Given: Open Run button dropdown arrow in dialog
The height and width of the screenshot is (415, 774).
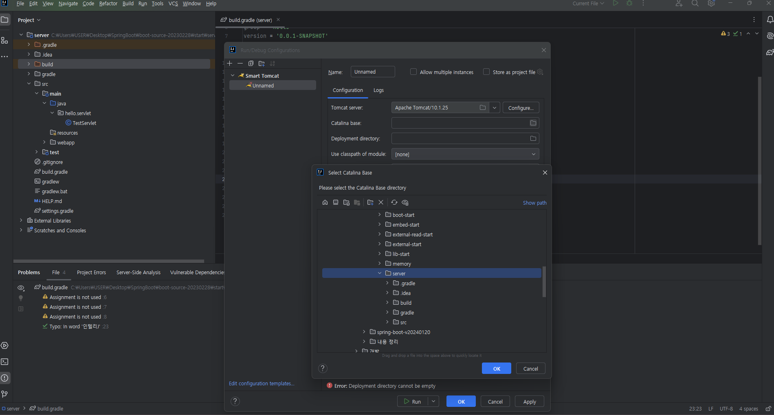Looking at the screenshot, I should click(x=433, y=402).
